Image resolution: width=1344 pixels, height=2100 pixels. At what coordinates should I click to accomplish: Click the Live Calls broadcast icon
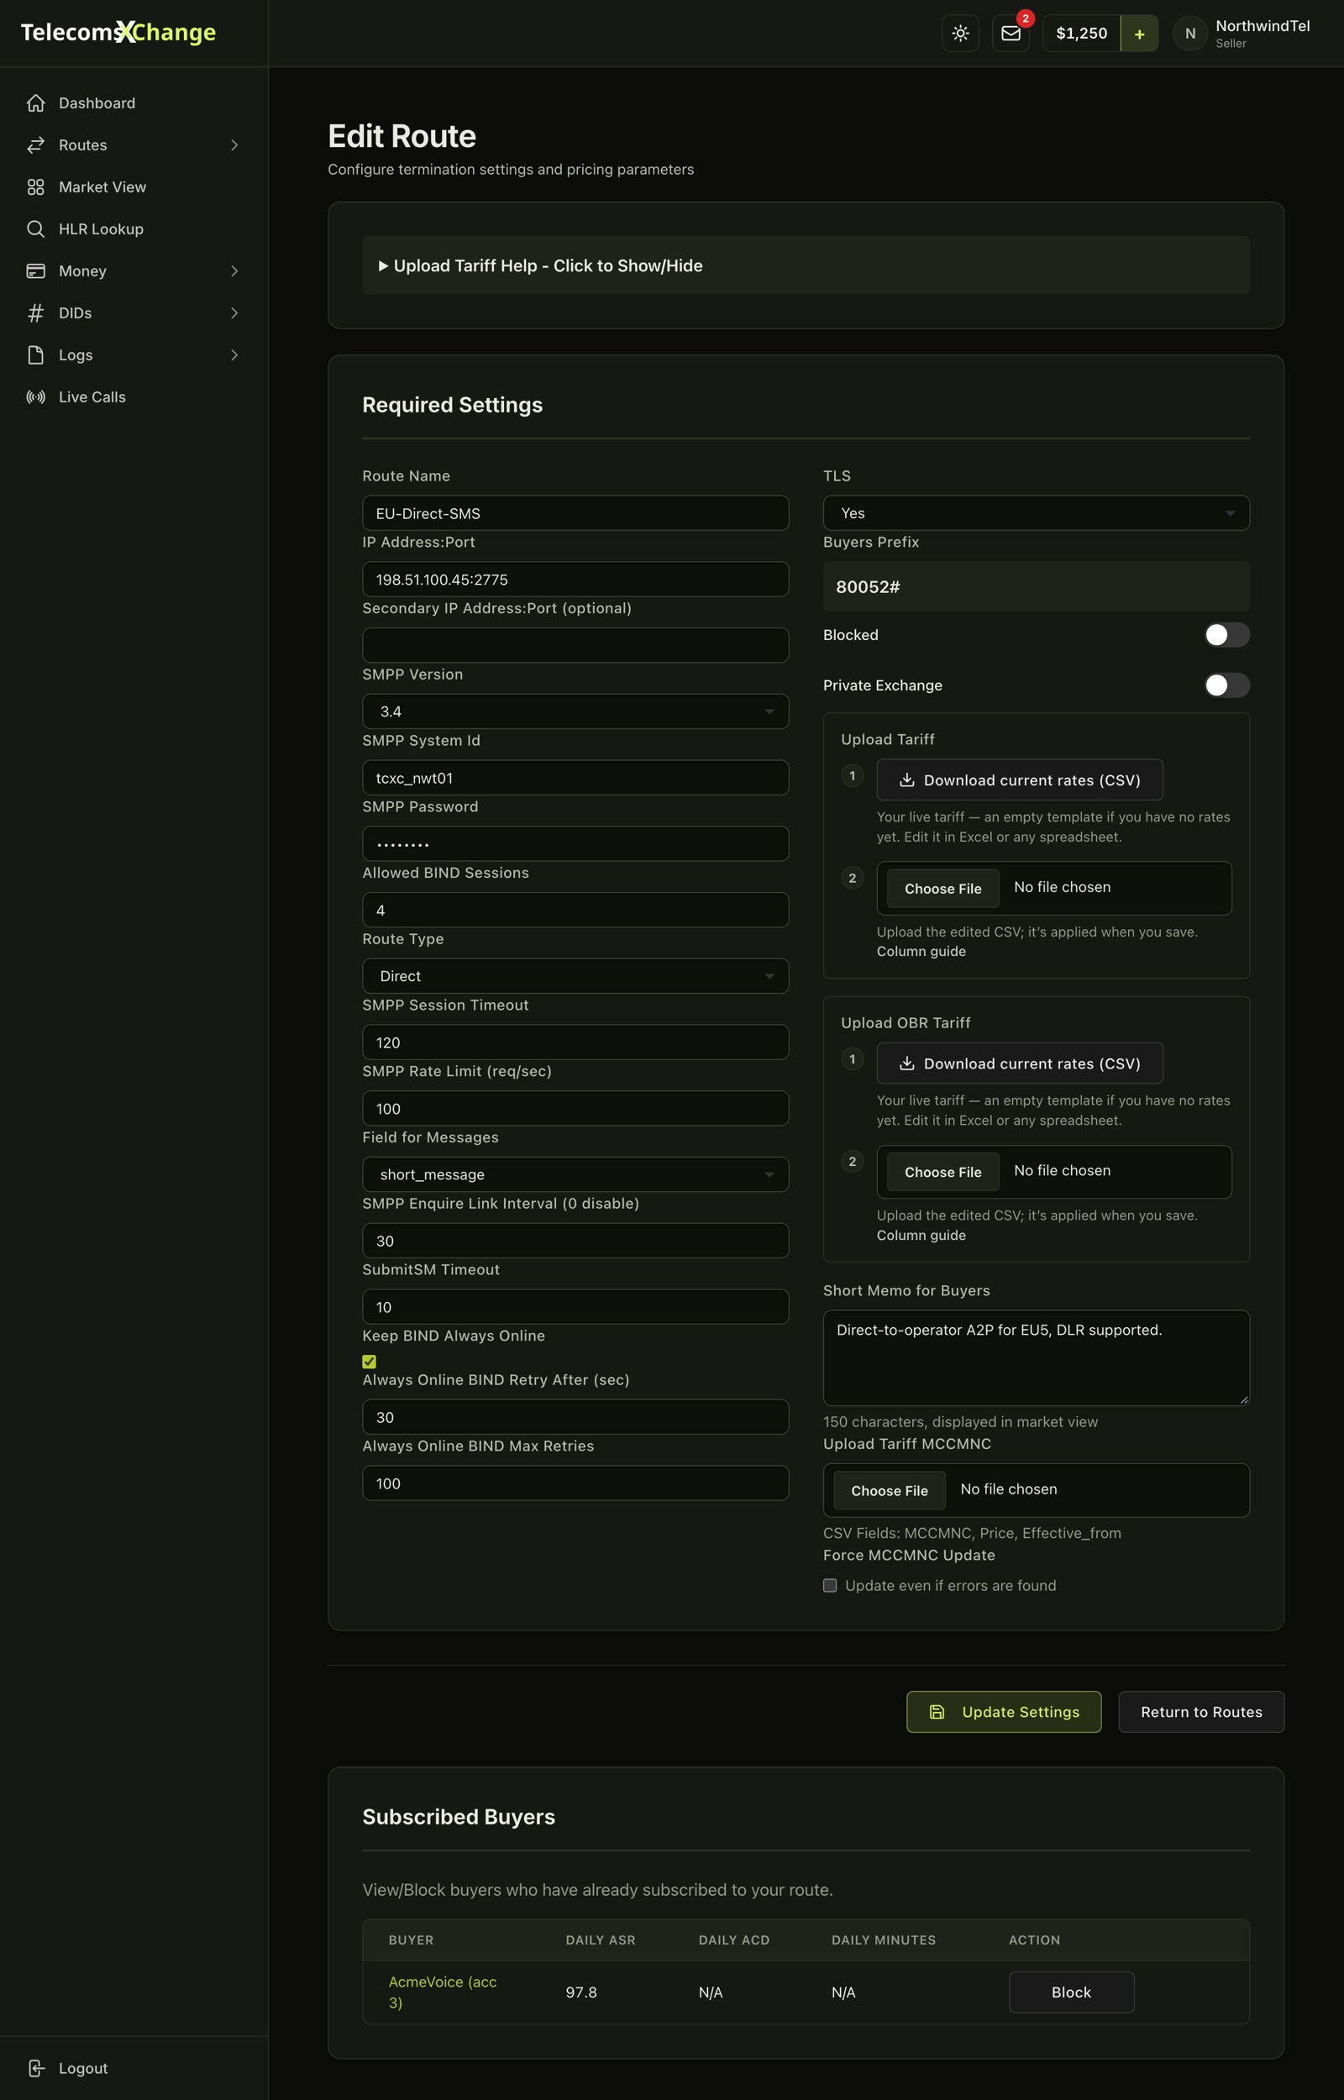click(36, 397)
